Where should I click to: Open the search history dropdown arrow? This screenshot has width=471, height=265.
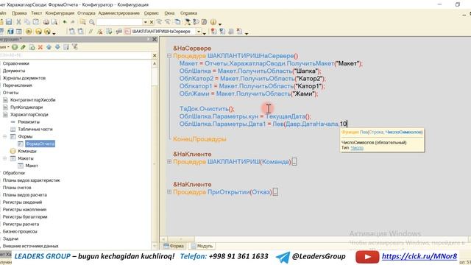click(146, 22)
